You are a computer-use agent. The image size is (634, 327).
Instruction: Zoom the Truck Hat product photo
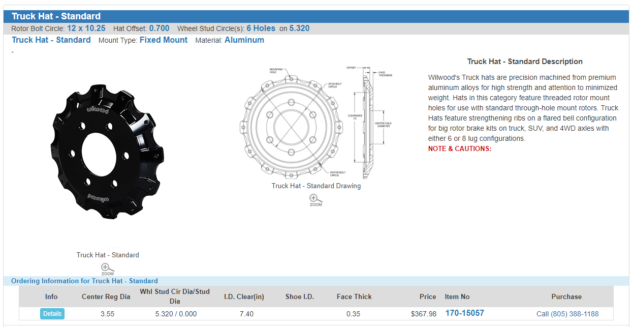tap(108, 269)
